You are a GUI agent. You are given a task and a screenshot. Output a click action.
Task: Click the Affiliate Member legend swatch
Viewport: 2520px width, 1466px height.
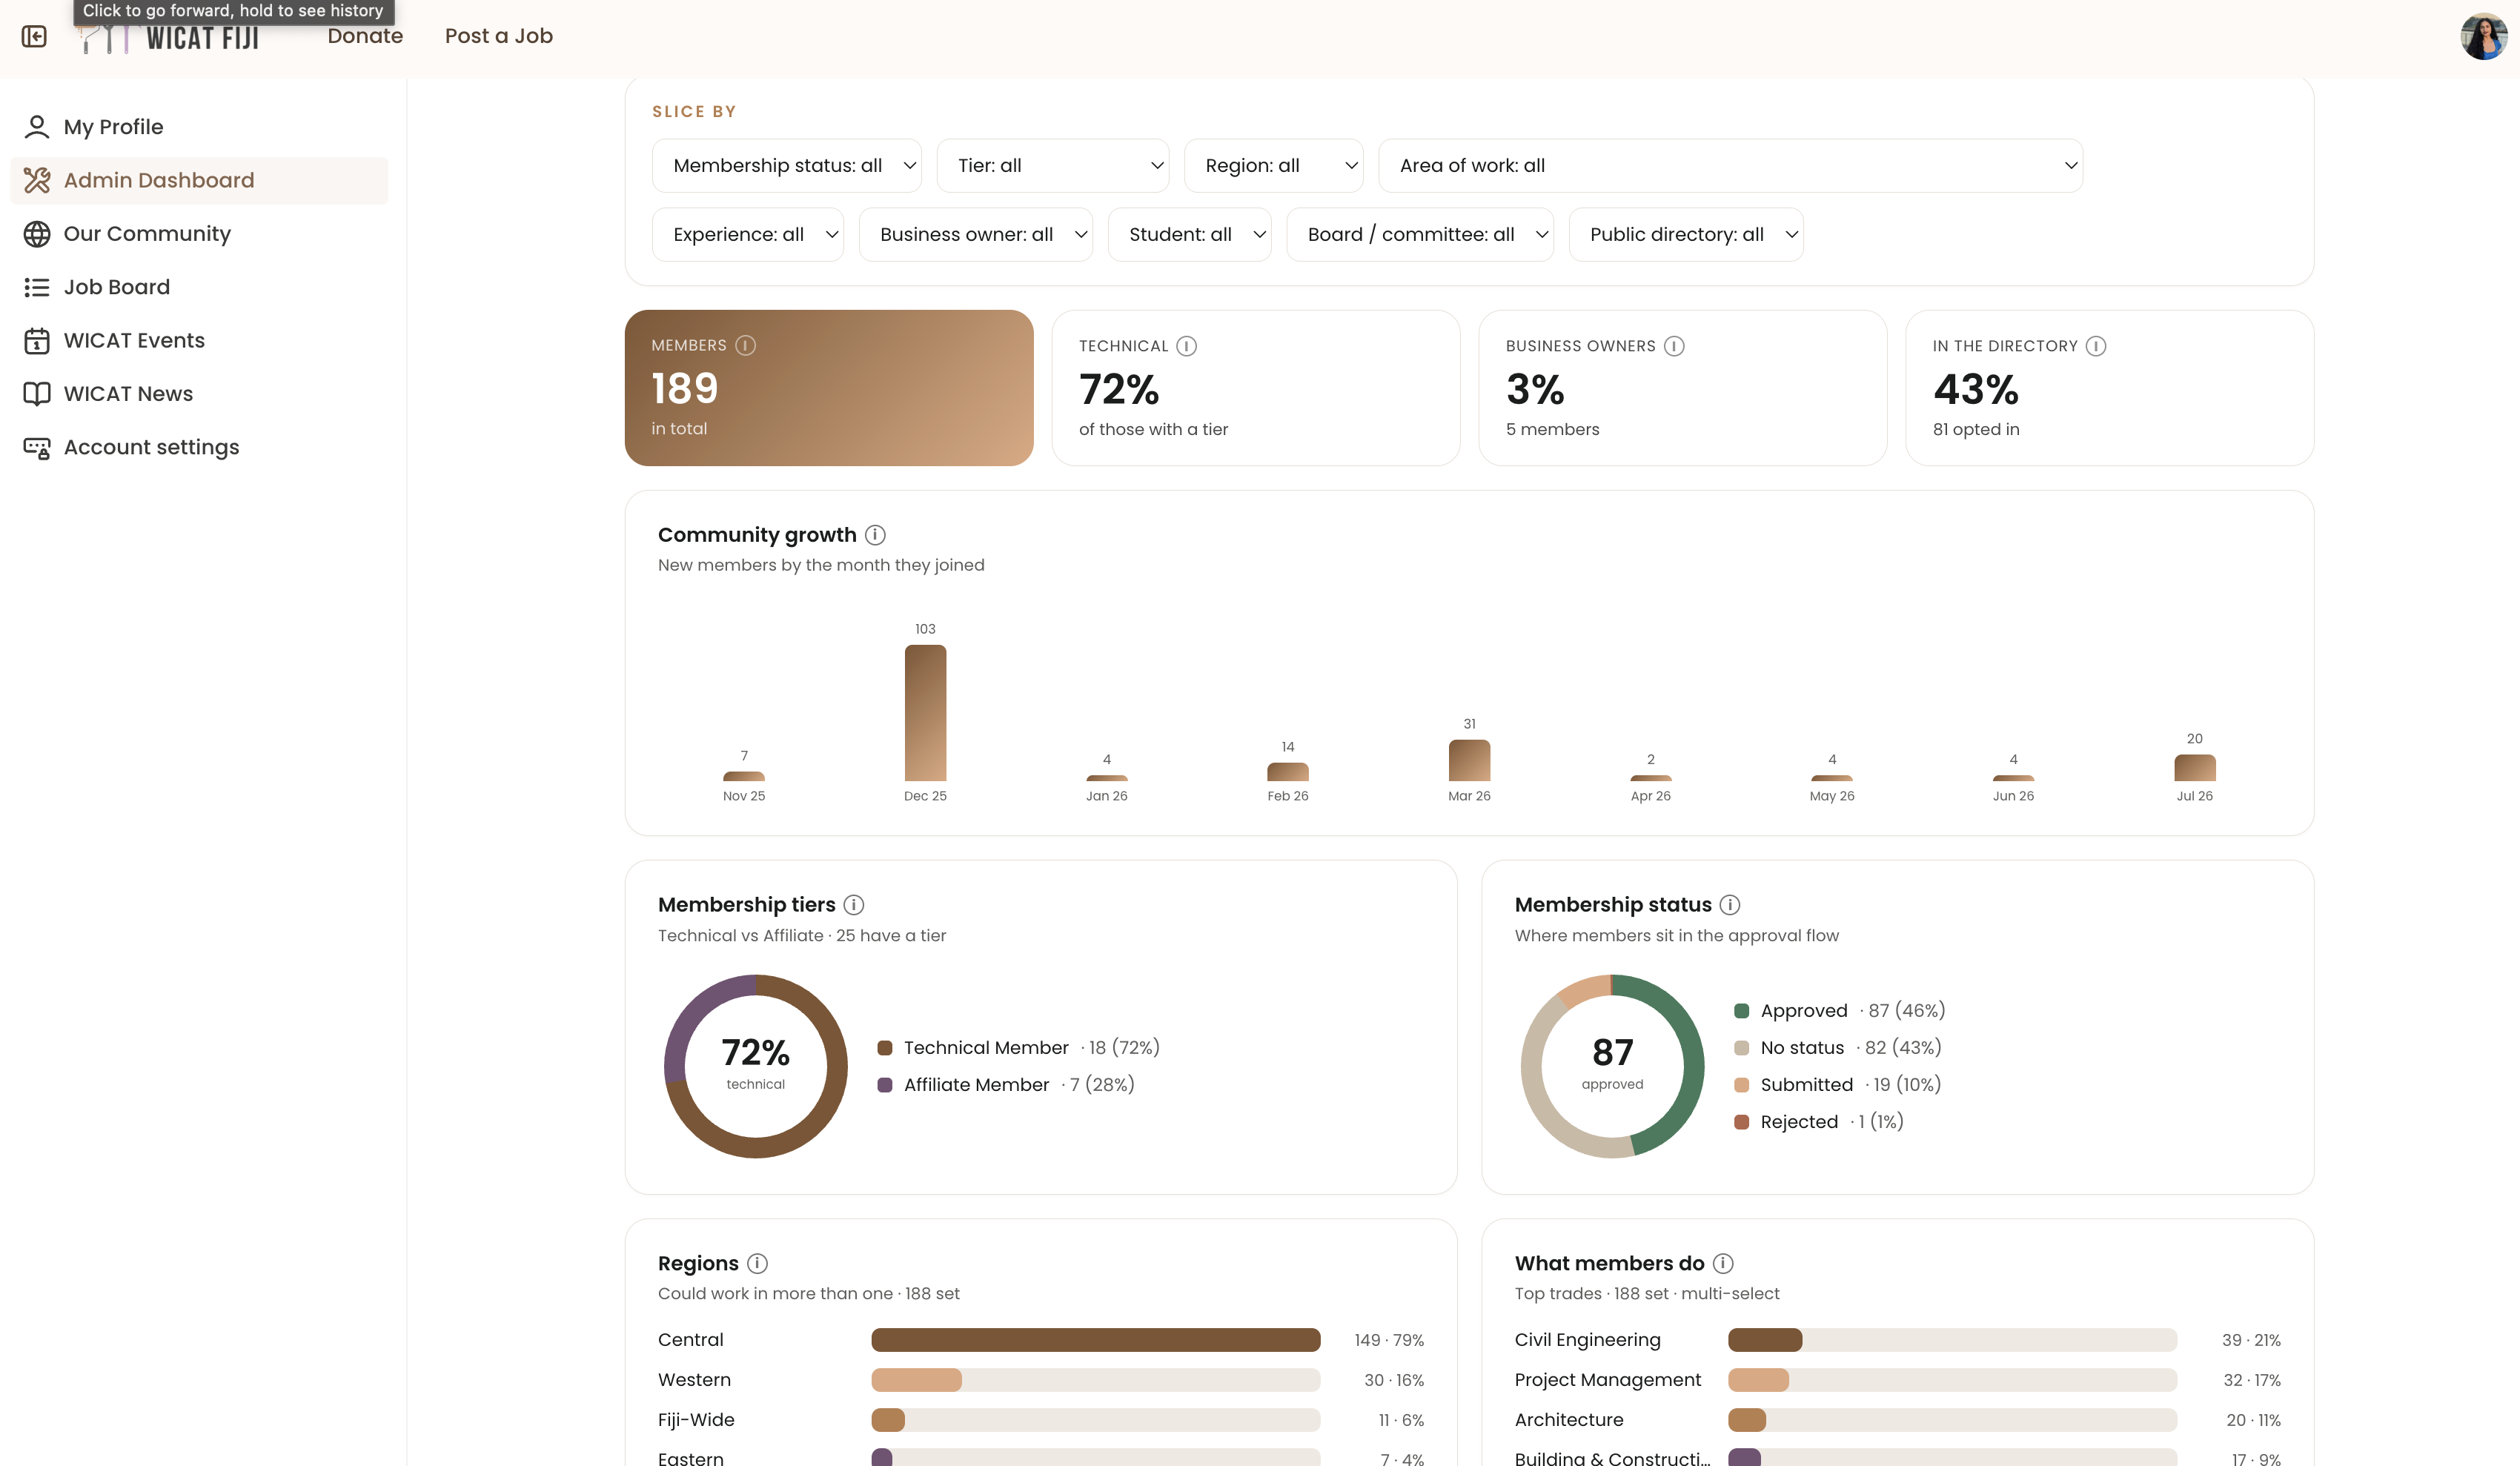884,1085
